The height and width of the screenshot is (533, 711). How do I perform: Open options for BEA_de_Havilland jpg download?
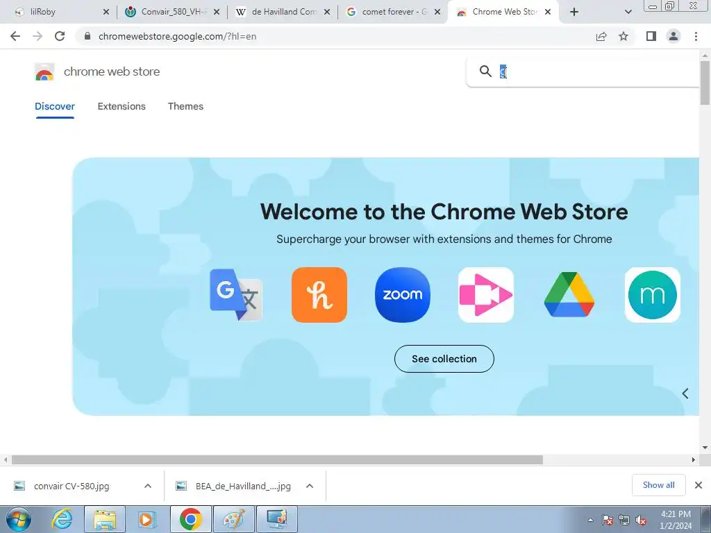[x=310, y=486]
